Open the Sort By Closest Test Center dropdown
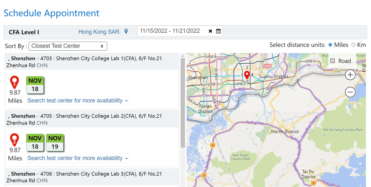The height and width of the screenshot is (187, 371). click(x=68, y=46)
